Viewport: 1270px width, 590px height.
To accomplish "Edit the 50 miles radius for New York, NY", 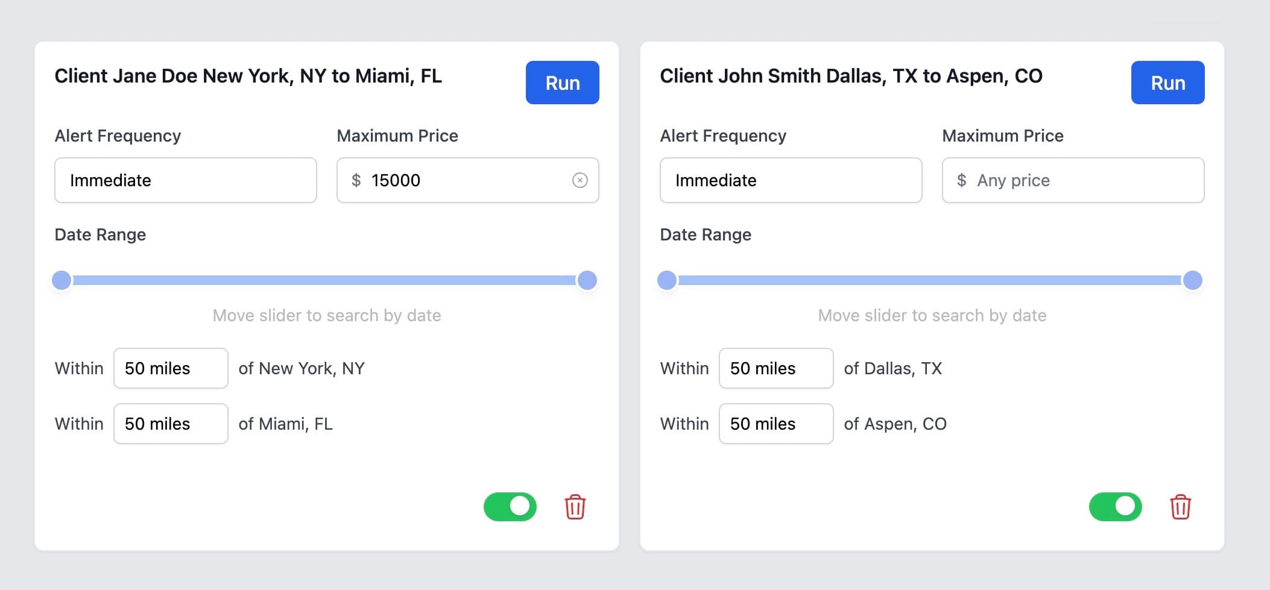I will (170, 368).
